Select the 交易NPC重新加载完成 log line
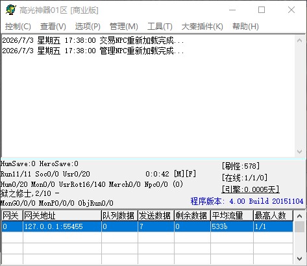Screen dimensions: 307x266 (93, 40)
